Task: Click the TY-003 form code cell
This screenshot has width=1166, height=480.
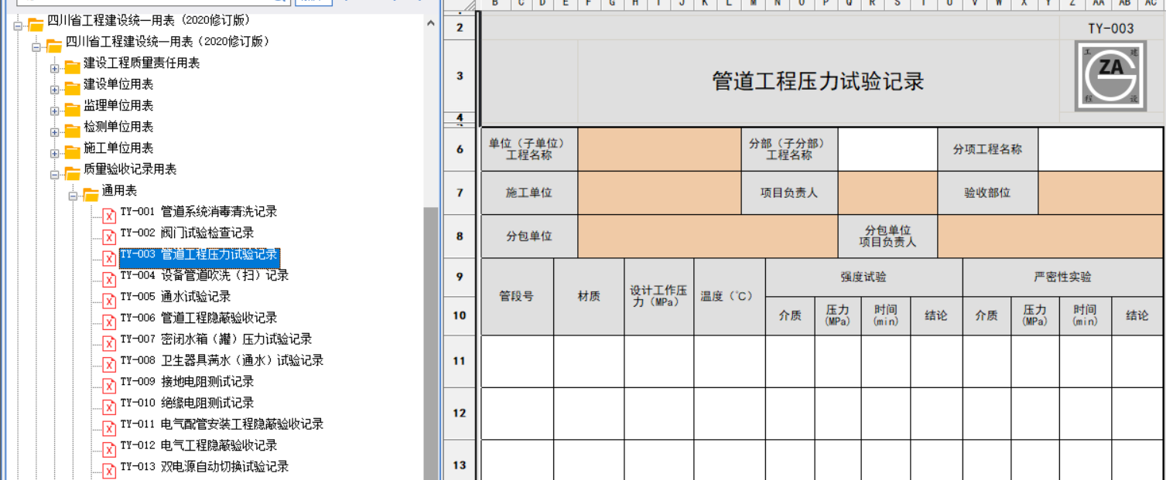Action: (1110, 29)
